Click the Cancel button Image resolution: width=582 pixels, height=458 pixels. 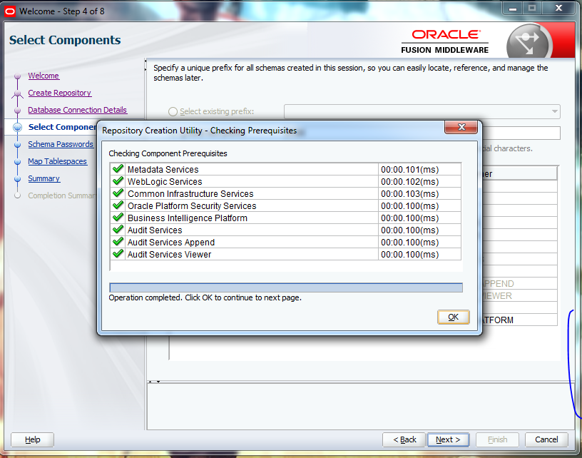pos(546,439)
